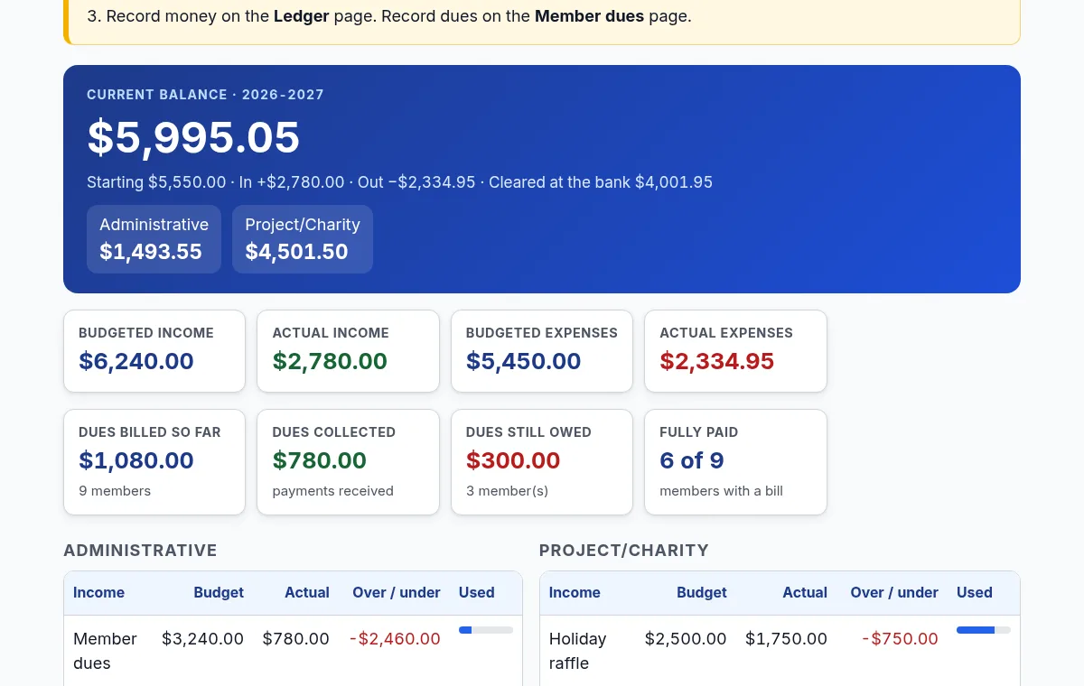Select the Actual Expenses card
1084x686 pixels.
tap(735, 351)
